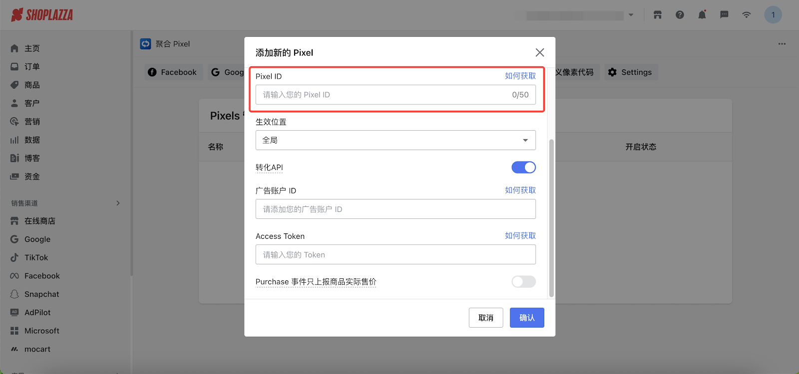799x374 pixels.
Task: Open TikTok sales channel in sidebar
Action: pos(36,258)
